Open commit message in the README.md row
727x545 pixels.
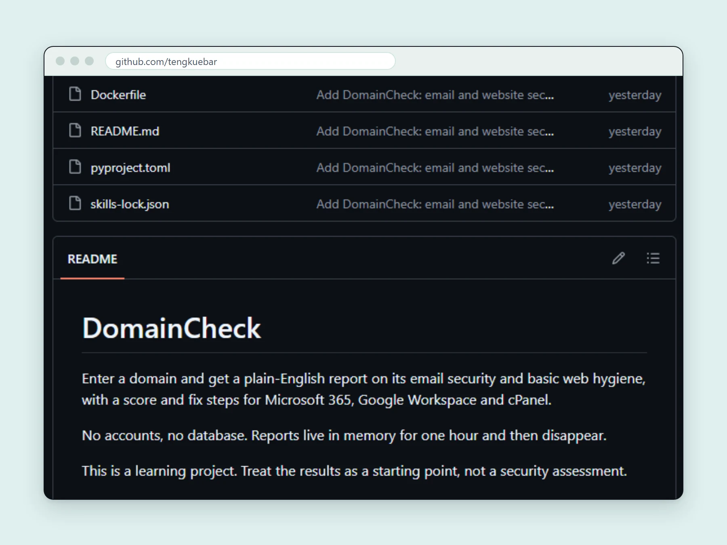[x=435, y=131]
